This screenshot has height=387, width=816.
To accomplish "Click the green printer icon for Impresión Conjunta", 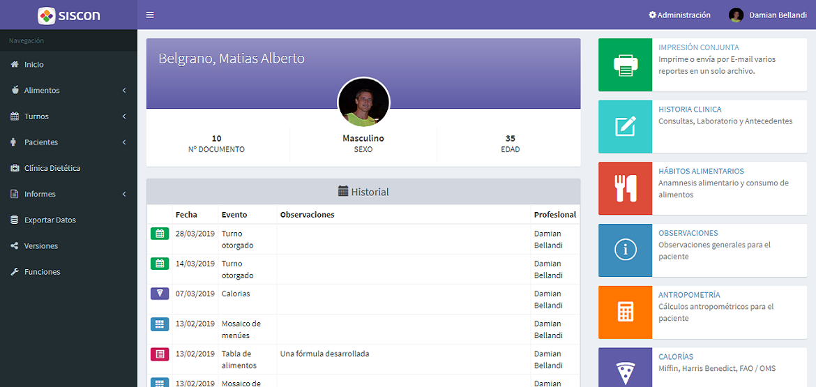I will click(625, 65).
